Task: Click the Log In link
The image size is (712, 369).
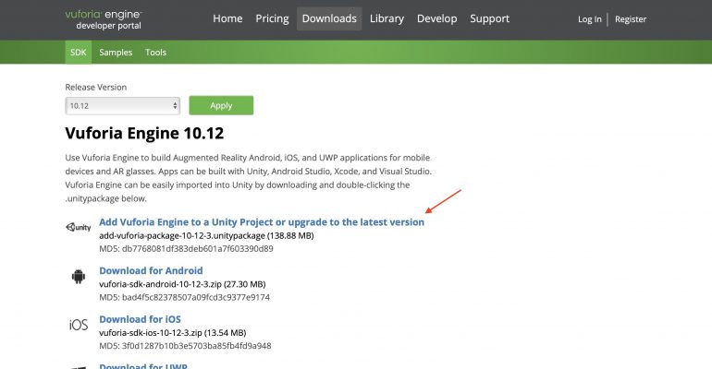Action: pyautogui.click(x=589, y=19)
